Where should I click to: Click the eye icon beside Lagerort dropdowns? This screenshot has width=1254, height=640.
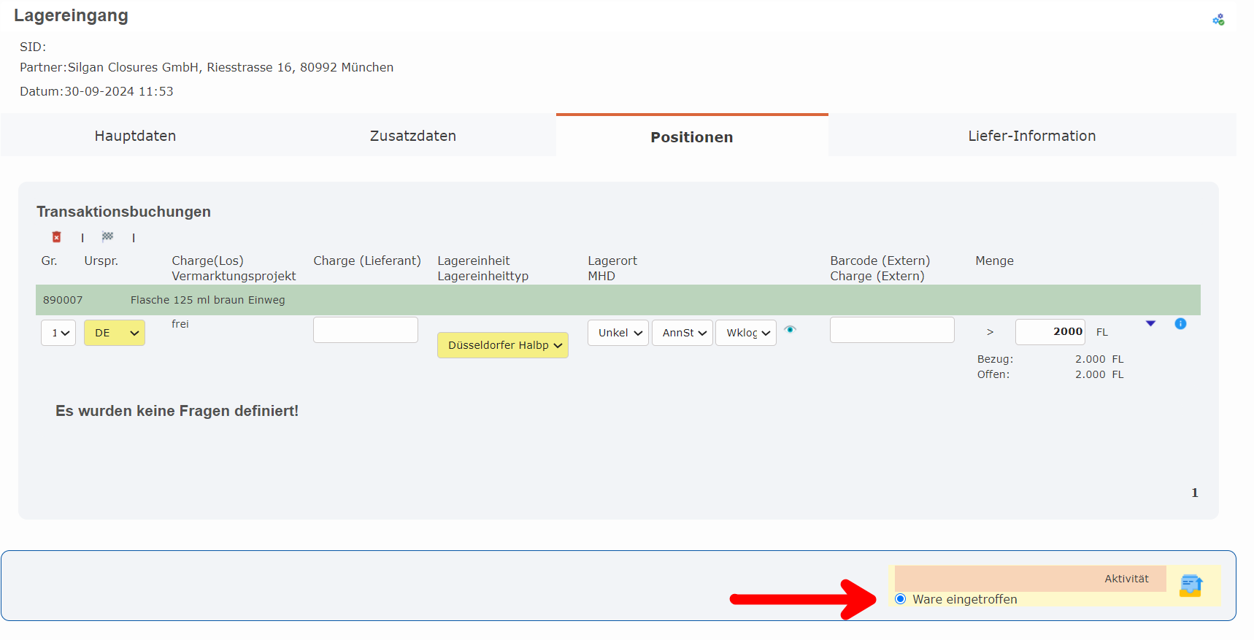(x=790, y=330)
